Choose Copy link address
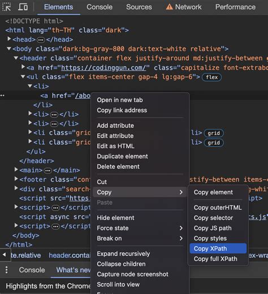 (140, 110)
